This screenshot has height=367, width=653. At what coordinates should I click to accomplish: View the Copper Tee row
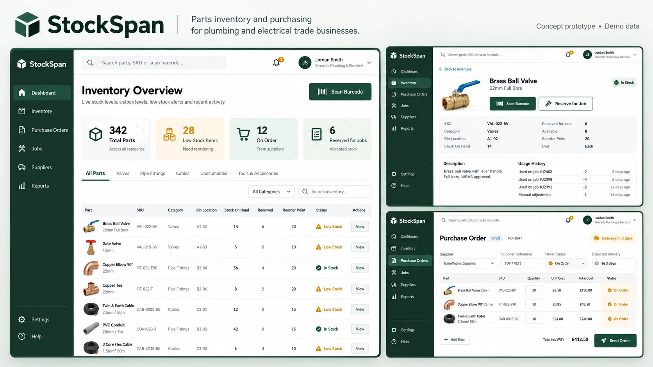[360, 289]
